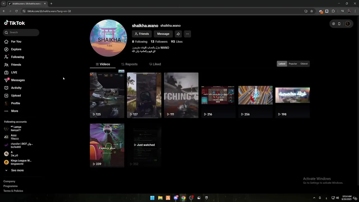Open a new browser tab
The width and height of the screenshot is (359, 202).
coord(51,4)
